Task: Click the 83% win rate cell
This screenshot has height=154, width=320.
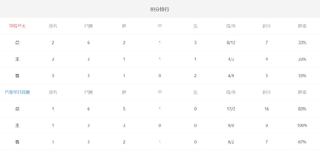Action: click(302, 109)
